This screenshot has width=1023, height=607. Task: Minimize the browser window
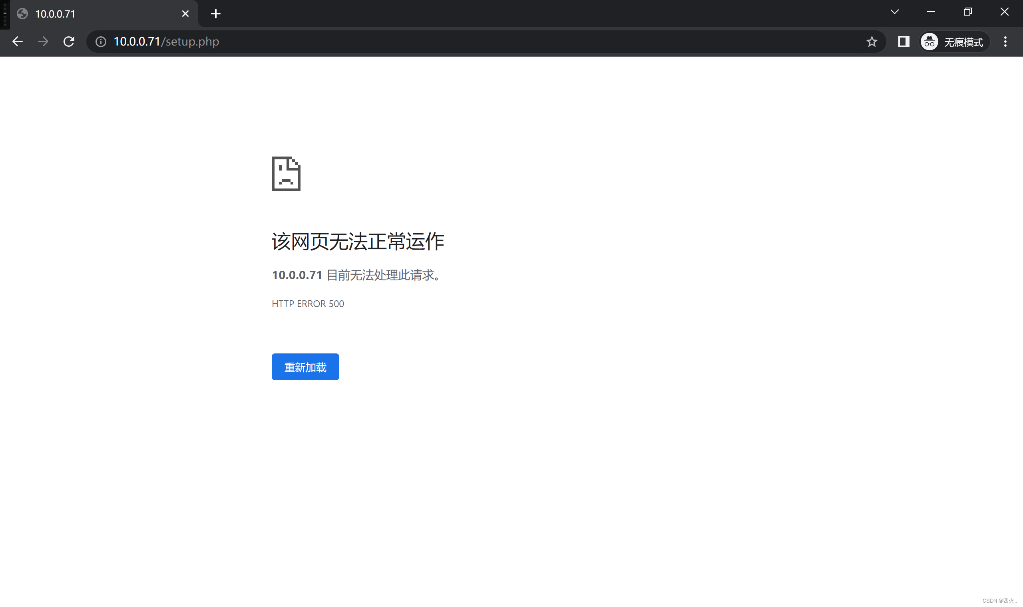[931, 12]
